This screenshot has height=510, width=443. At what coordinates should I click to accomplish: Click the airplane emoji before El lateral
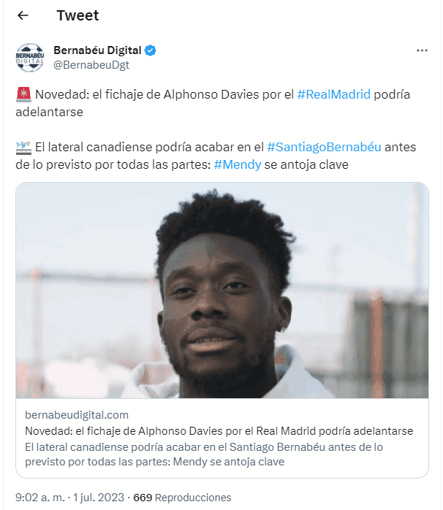(x=23, y=148)
